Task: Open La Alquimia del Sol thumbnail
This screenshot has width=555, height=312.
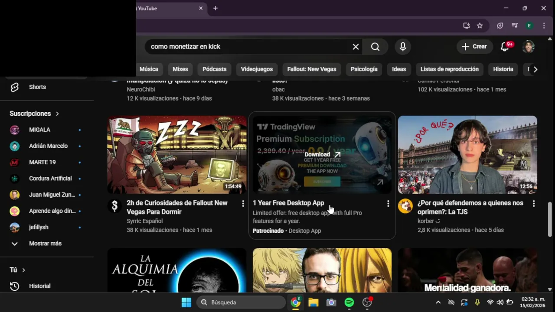Action: (x=177, y=270)
